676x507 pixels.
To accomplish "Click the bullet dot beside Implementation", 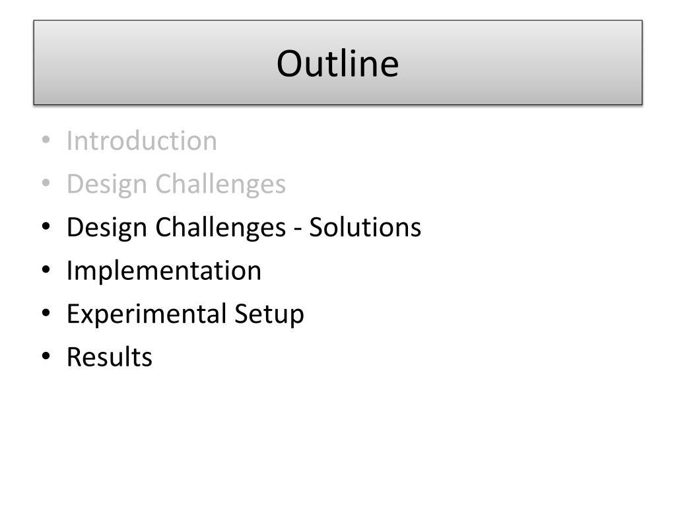I will coord(46,270).
